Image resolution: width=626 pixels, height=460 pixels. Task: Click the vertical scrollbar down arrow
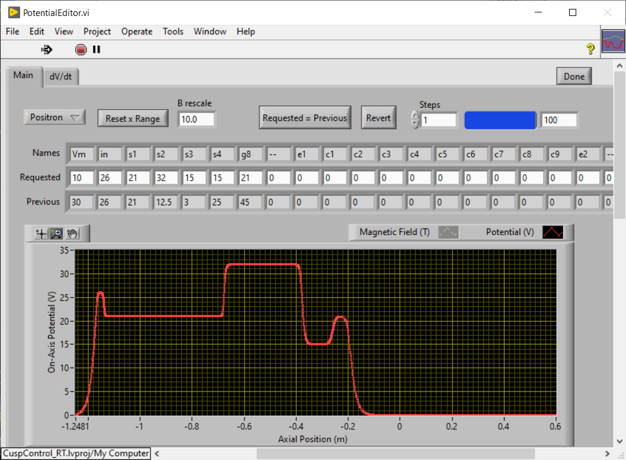click(619, 442)
